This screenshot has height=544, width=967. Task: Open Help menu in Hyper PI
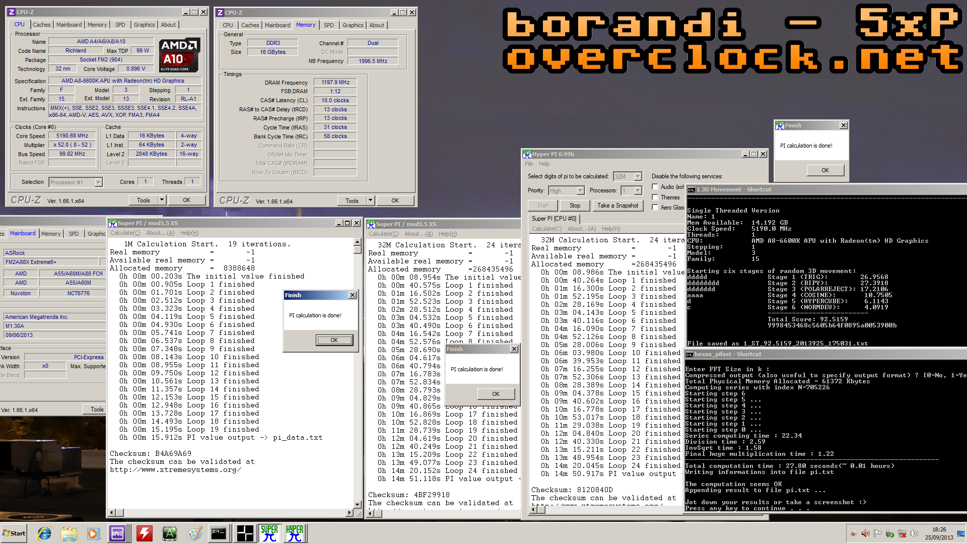(x=544, y=164)
